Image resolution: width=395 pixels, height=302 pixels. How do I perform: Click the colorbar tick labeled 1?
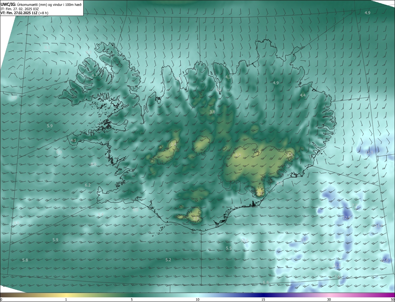(66, 300)
